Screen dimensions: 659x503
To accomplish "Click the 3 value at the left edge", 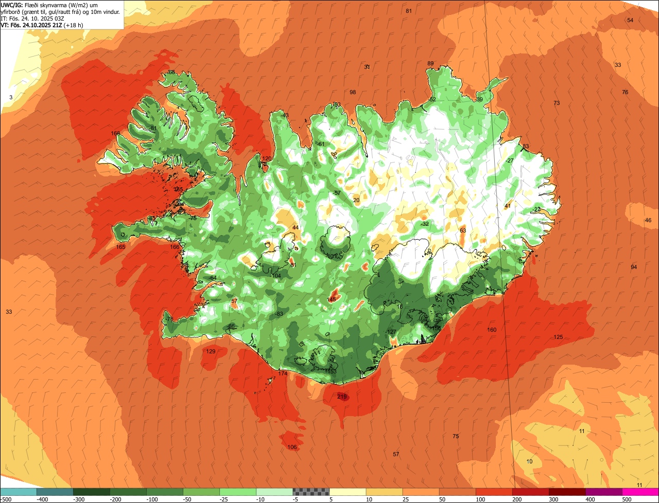I will (11, 97).
